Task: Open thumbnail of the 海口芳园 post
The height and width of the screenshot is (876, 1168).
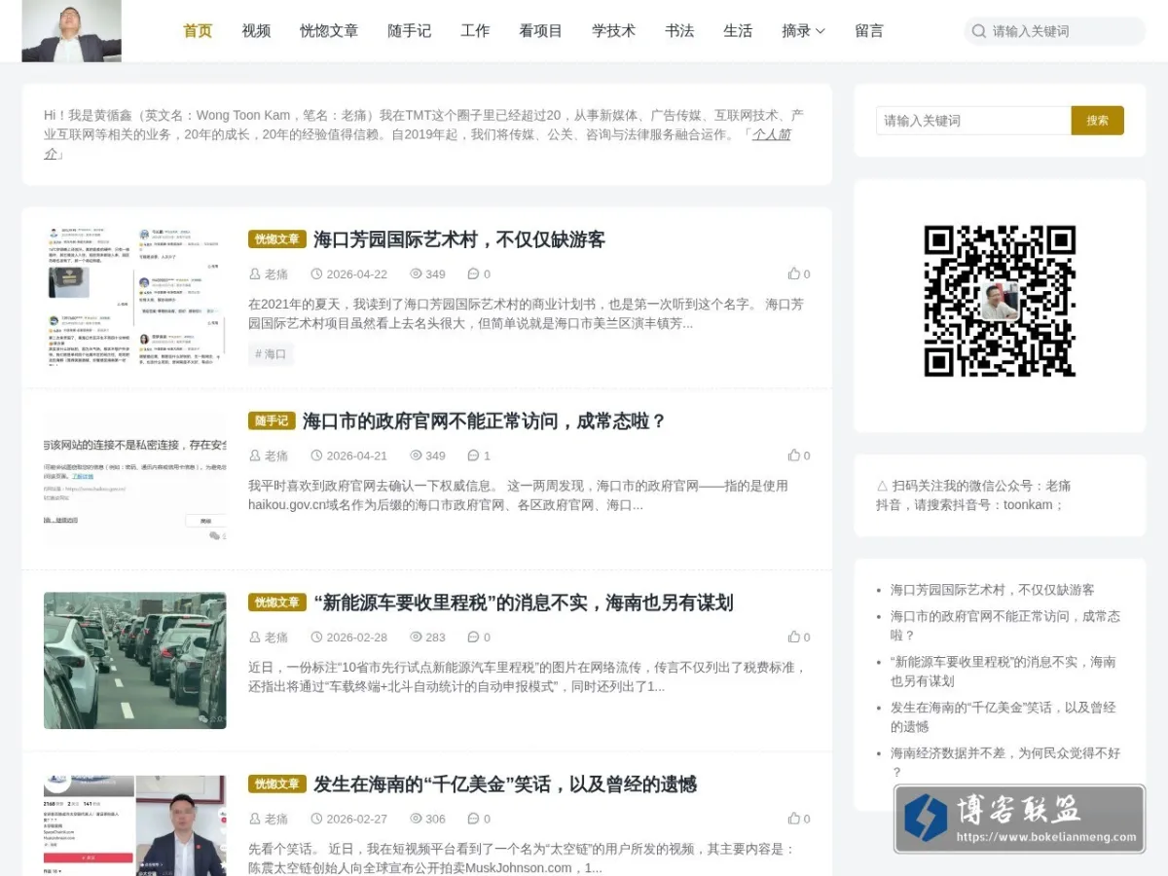Action: (134, 297)
